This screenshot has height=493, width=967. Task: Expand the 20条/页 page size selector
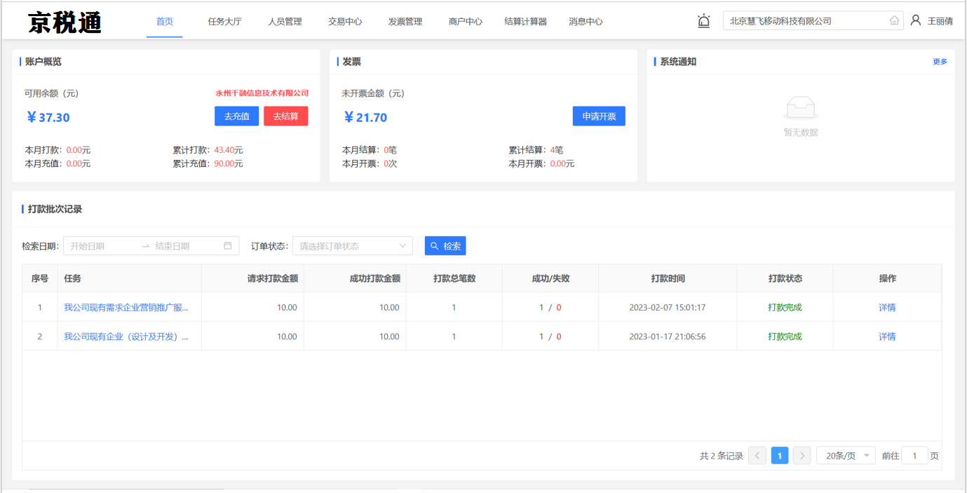846,456
